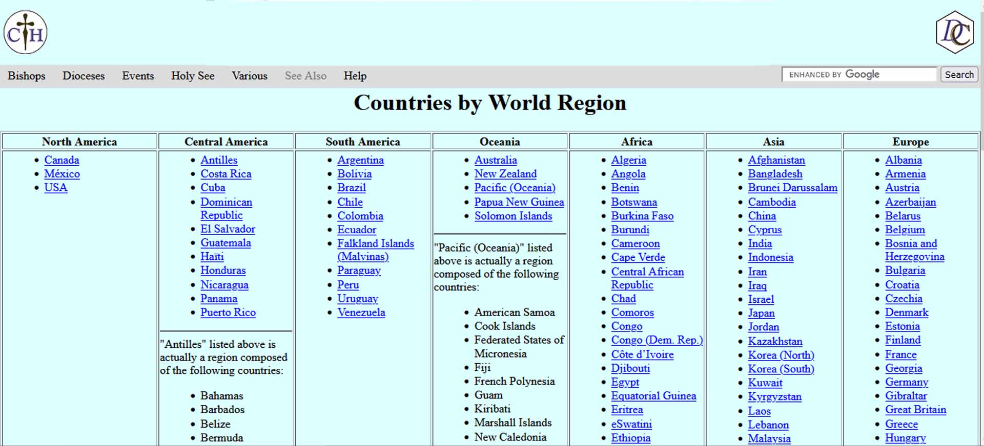This screenshot has height=446, width=984.
Task: Open the Various menu
Action: pos(250,76)
